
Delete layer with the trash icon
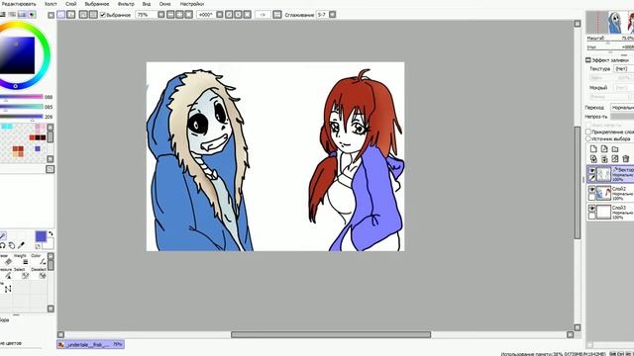pos(626,158)
